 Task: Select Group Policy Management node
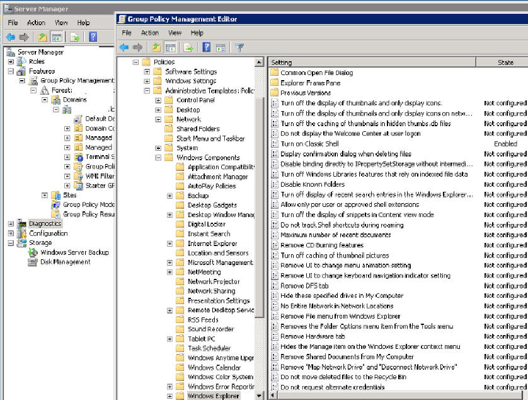(x=77, y=81)
